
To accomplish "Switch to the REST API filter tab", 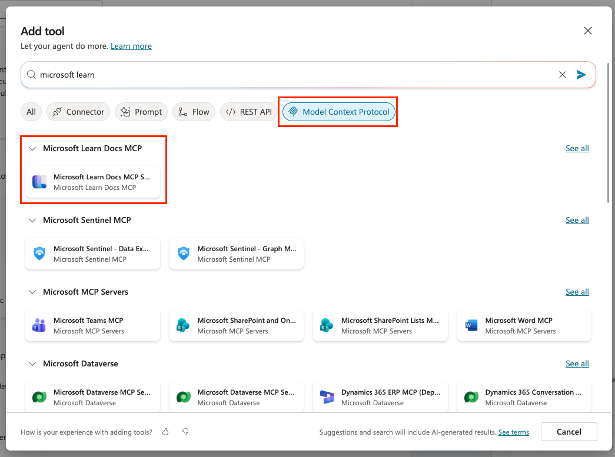I will (x=249, y=112).
